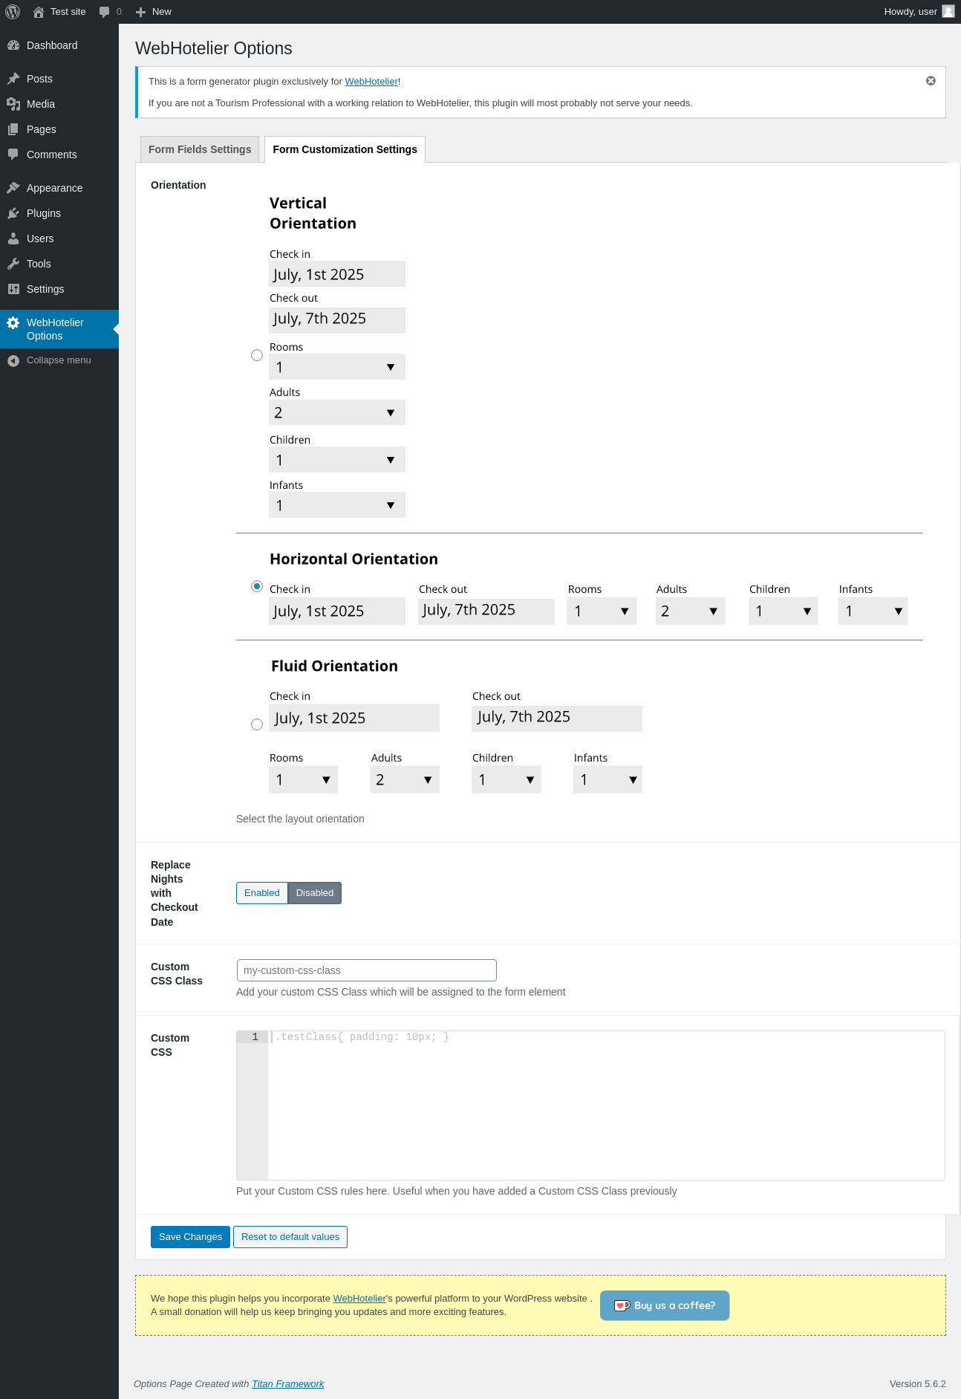
Task: Open Infants dropdown in Fluid Orientation
Action: click(x=607, y=779)
